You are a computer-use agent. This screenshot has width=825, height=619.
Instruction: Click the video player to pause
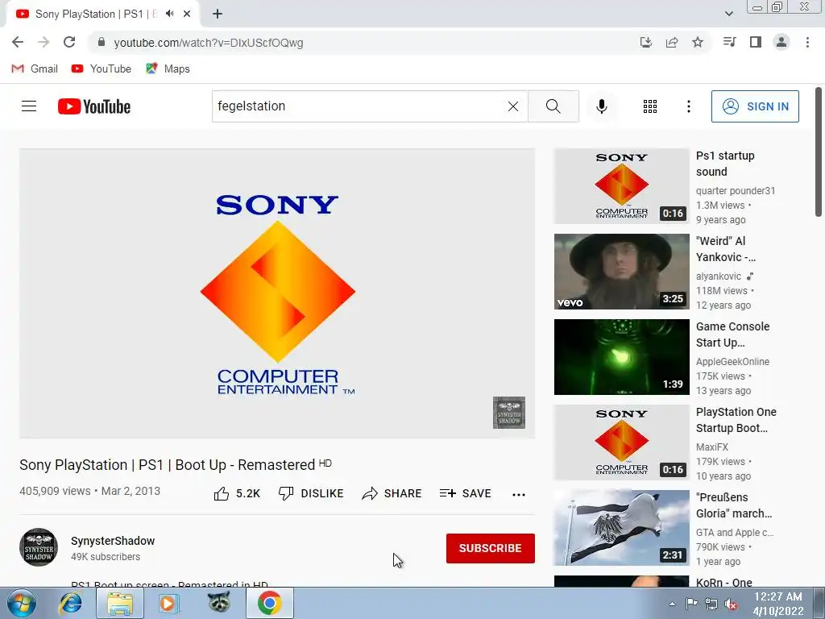coord(277,293)
